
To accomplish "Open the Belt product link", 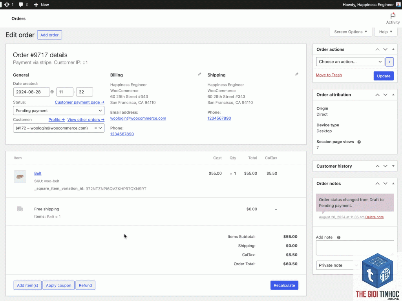I will click(x=38, y=173).
